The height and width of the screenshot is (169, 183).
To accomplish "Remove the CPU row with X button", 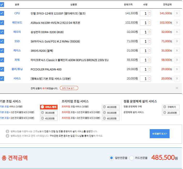I will [x=177, y=13].
